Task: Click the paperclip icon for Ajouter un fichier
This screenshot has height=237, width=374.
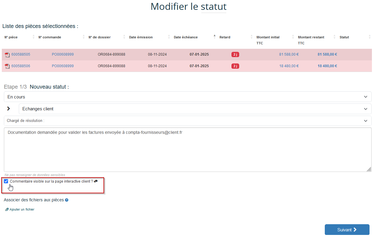Action: pyautogui.click(x=7, y=210)
